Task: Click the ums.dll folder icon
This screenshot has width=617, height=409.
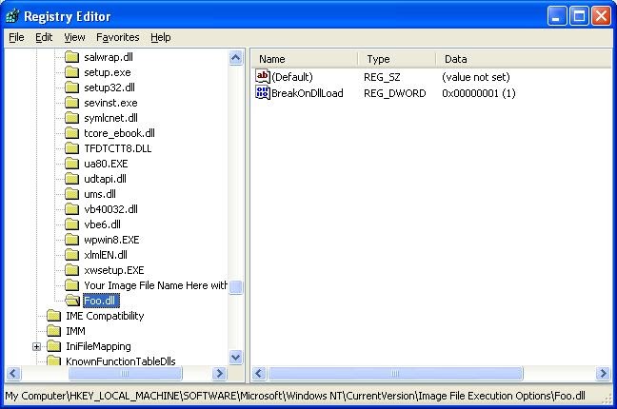Action: (x=71, y=194)
